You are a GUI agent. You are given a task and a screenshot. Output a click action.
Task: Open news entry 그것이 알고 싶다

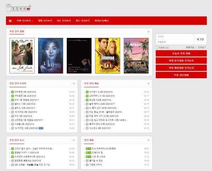click(x=34, y=149)
